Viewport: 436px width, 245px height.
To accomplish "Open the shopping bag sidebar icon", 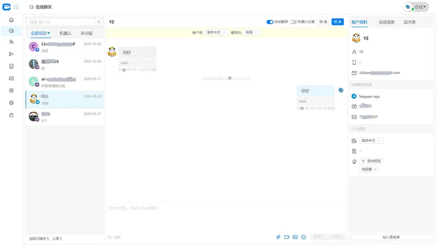I will point(11,115).
